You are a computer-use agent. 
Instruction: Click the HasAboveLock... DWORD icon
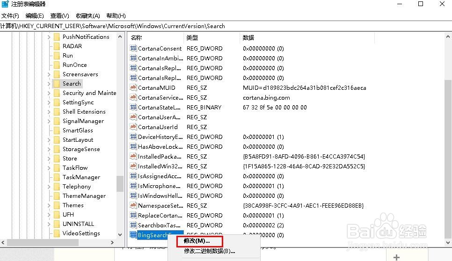(133, 146)
